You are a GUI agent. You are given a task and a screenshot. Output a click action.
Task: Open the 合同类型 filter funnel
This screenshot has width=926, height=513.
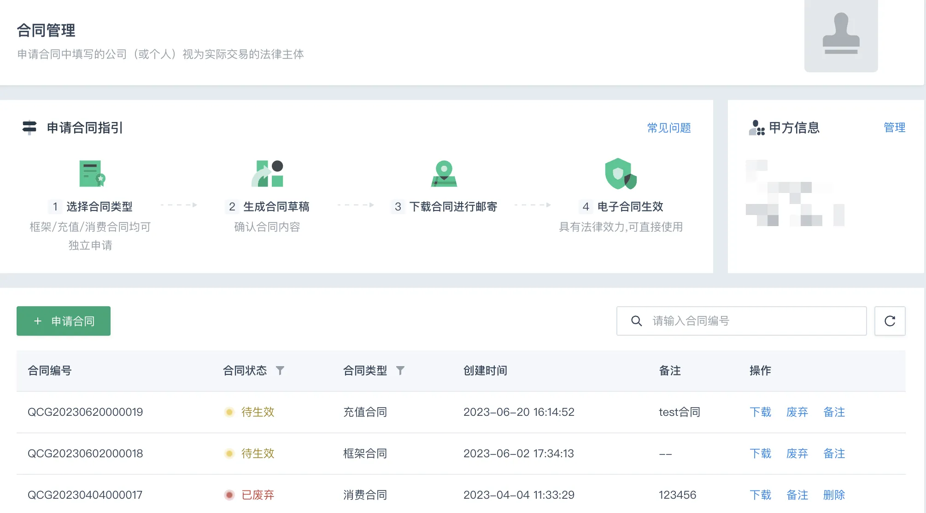(x=400, y=370)
